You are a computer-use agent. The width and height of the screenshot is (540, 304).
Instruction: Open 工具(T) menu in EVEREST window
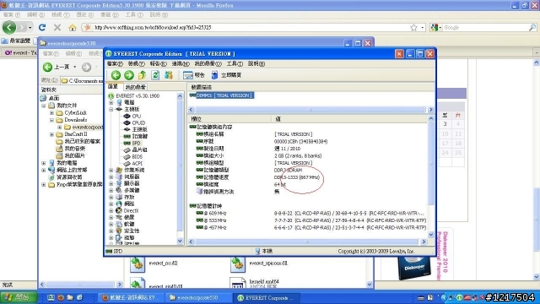coord(235,64)
